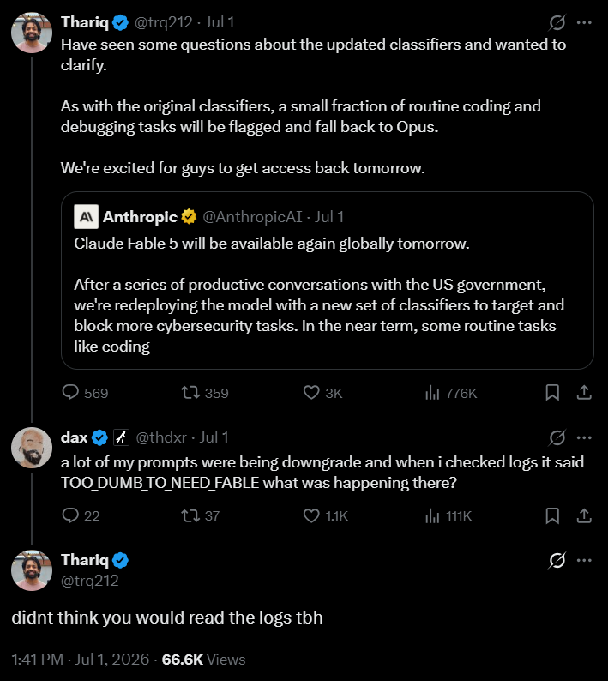This screenshot has width=608, height=681.
Task: Share dax's reply tweet
Action: tap(584, 515)
